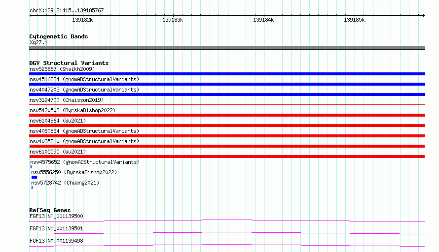
Task: Click the red bar beneath nsv6104864
Action: coord(227,126)
